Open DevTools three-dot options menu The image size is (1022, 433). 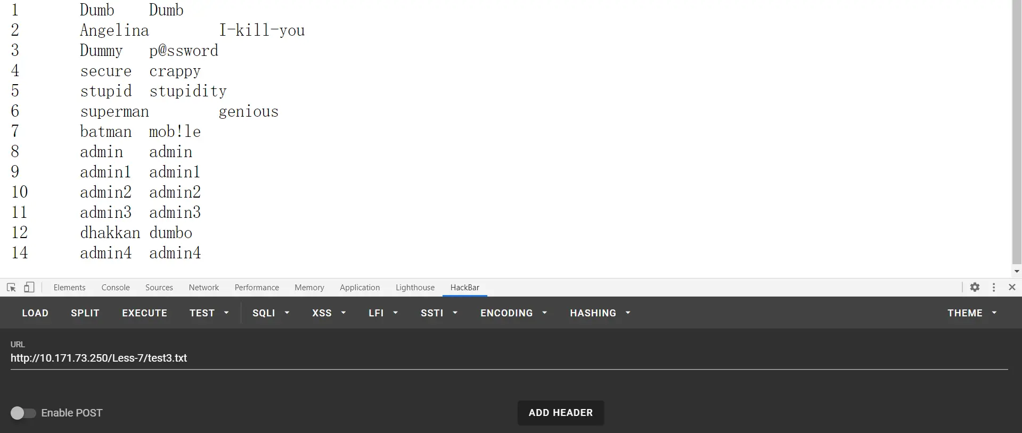click(994, 287)
